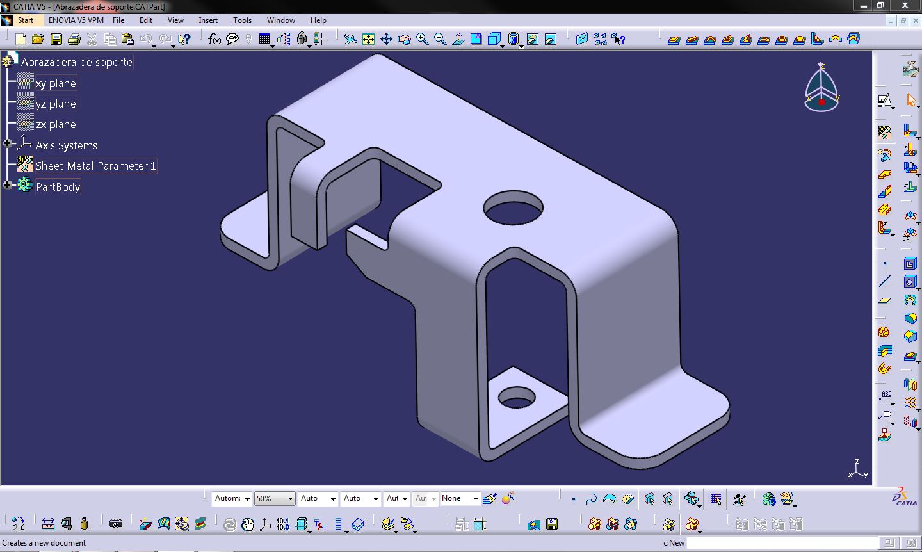Click the Painter brush icon in graphic properties
922x552 pixels.
click(490, 498)
